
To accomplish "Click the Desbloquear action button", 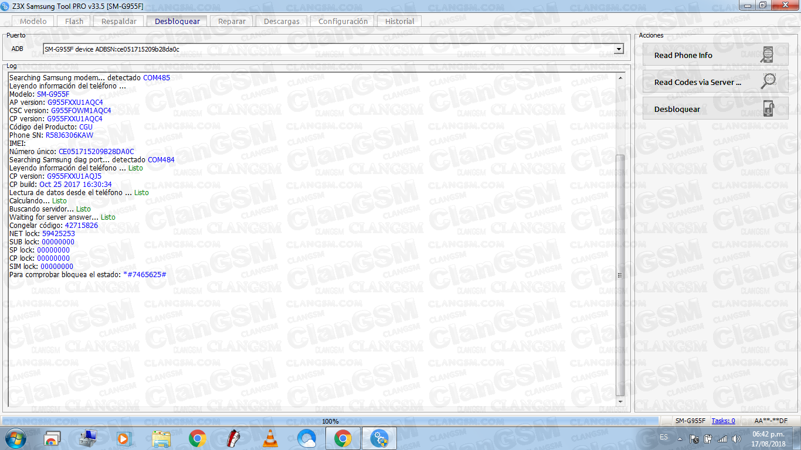I will [x=715, y=109].
